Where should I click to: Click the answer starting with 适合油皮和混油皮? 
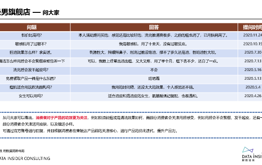click(x=153, y=96)
